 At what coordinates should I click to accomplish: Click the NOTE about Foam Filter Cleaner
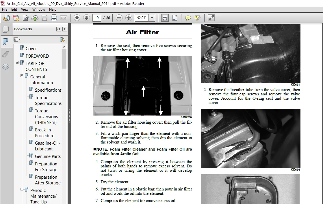[x=142, y=152]
